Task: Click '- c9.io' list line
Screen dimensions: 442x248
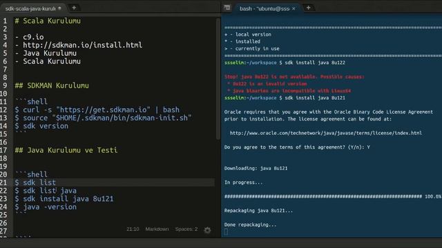Action: coord(29,37)
